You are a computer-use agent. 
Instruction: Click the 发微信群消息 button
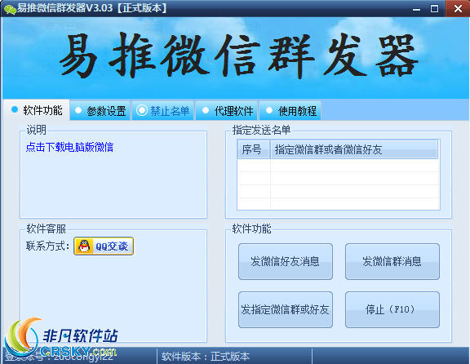point(392,261)
